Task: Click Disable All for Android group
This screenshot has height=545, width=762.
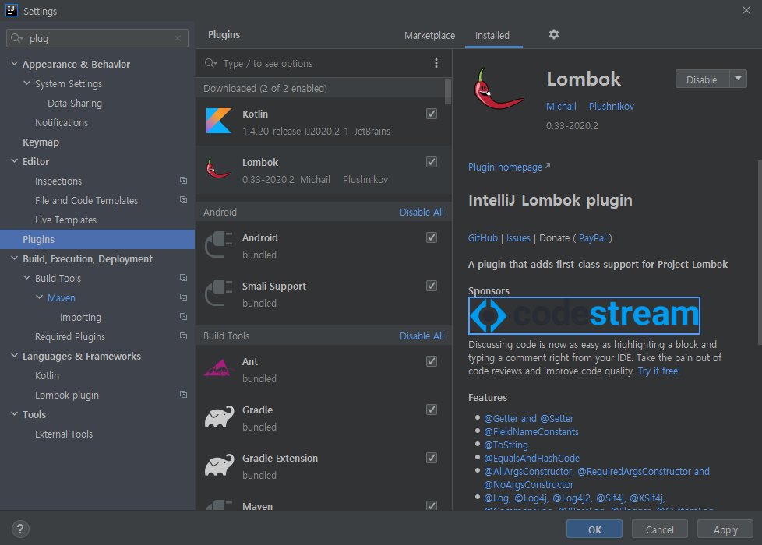Action: tap(422, 213)
